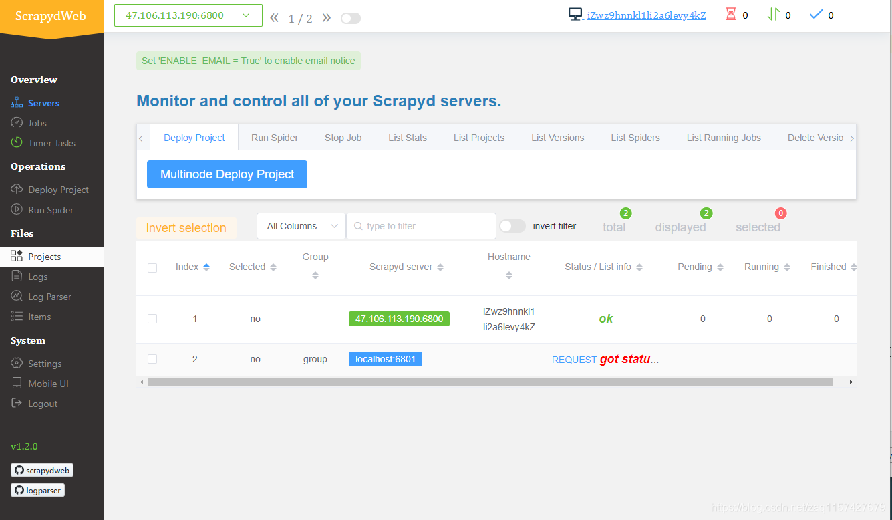Switch to the List Spiders tab
Image resolution: width=892 pixels, height=520 pixels.
point(635,138)
